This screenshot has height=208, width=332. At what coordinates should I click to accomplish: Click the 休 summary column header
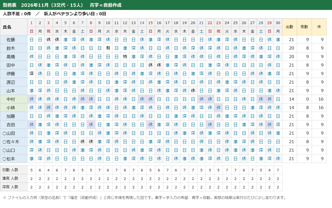tap(319, 27)
